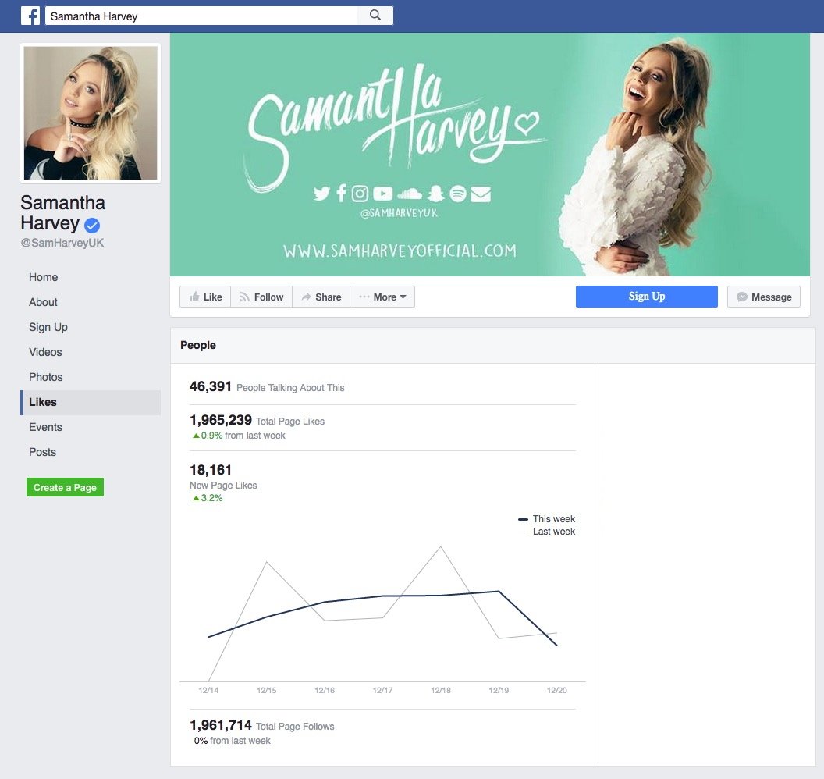Image resolution: width=824 pixels, height=779 pixels.
Task: Click the Facebook logo icon
Action: 30,16
